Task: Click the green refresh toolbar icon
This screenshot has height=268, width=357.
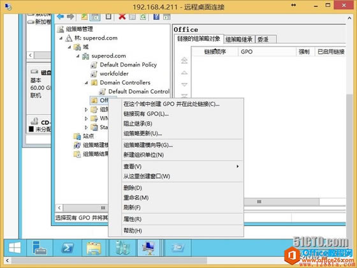Action: [x=143, y=17]
